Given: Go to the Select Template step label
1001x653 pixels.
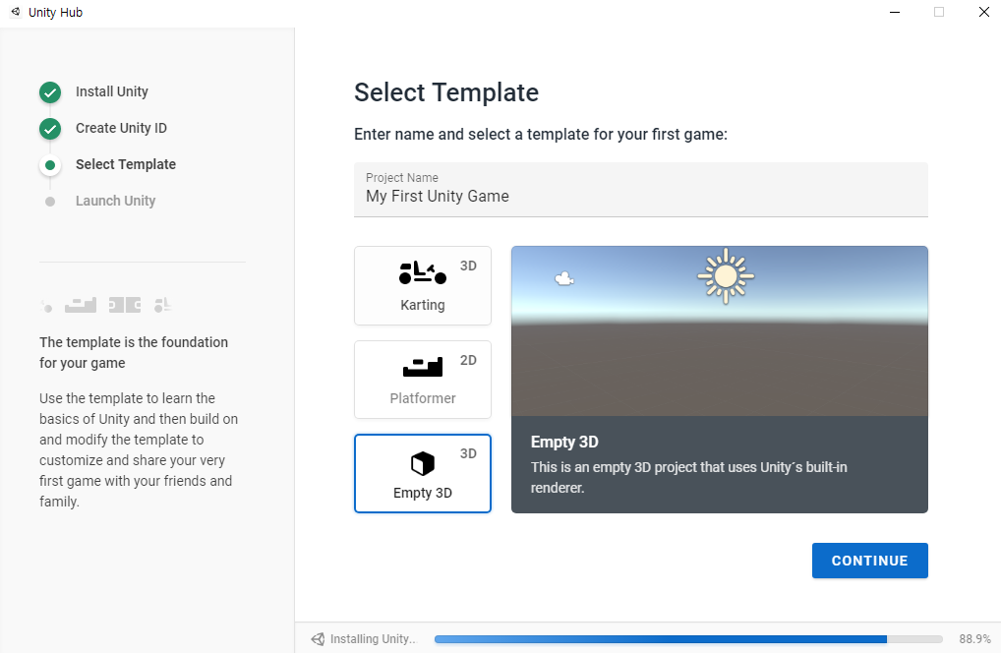Looking at the screenshot, I should coord(126,164).
